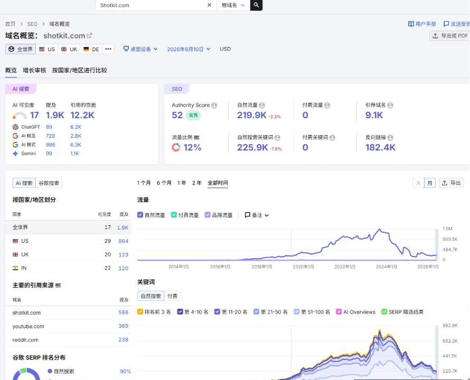
Task: Select the 全部时间 time range
Action: click(218, 183)
